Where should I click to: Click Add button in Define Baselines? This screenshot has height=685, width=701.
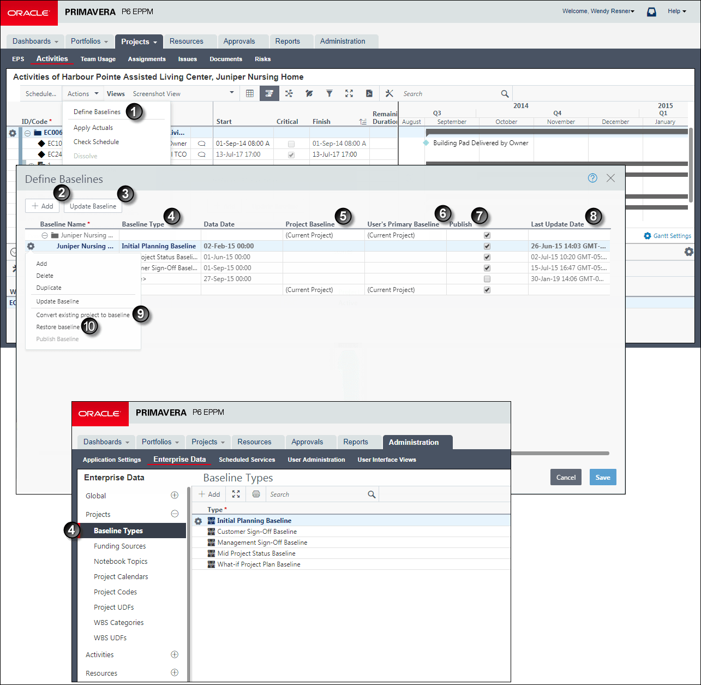point(42,206)
